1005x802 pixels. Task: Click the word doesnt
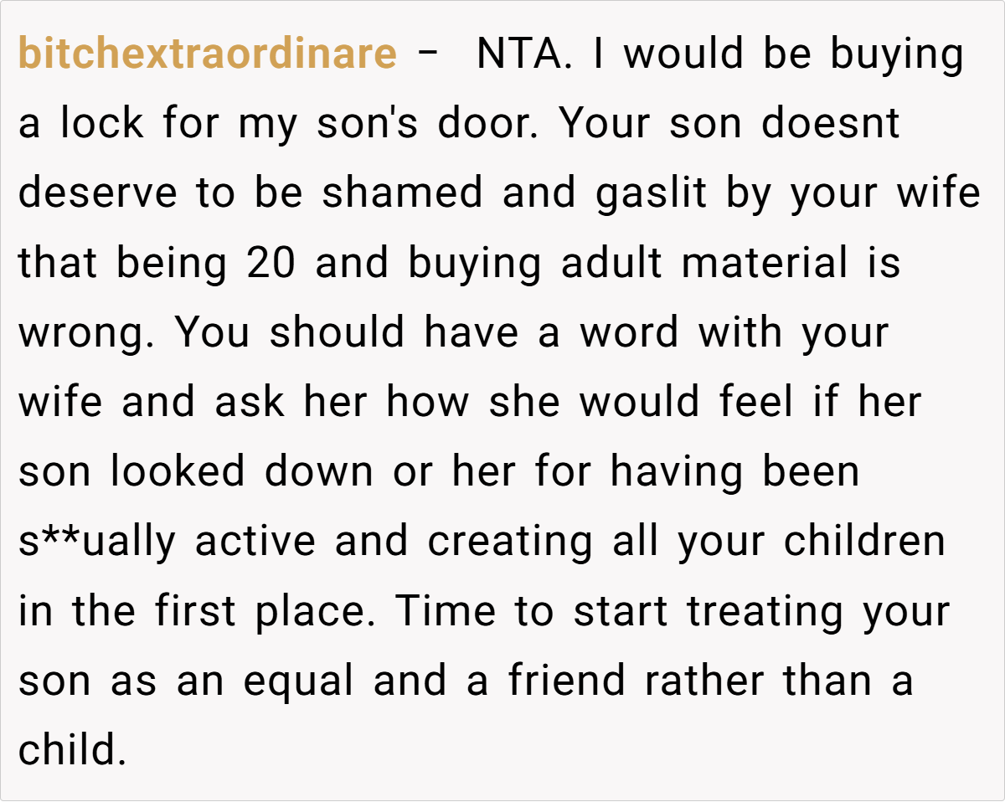pos(830,124)
